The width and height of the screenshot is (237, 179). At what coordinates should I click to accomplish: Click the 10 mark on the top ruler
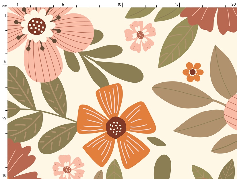[120, 4]
